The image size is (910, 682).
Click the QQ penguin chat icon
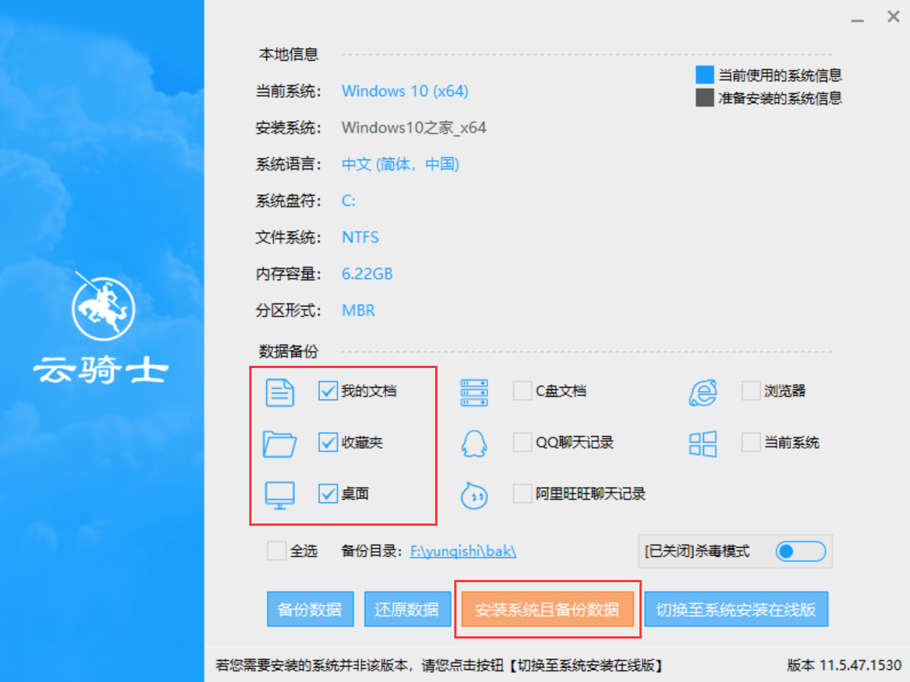click(473, 443)
